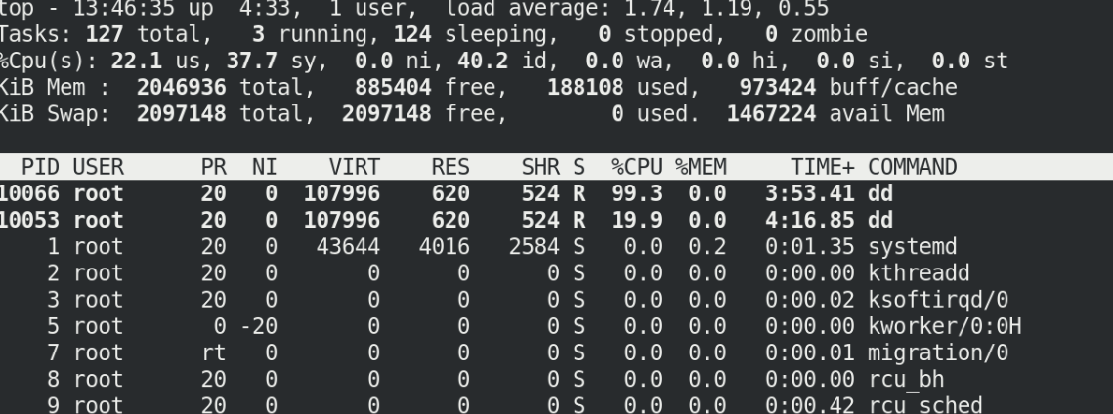The image size is (1113, 414).
Task: Click the ksoftirqd/0 command name
Action: tap(938, 301)
